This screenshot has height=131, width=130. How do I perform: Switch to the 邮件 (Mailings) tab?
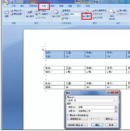[52, 6]
